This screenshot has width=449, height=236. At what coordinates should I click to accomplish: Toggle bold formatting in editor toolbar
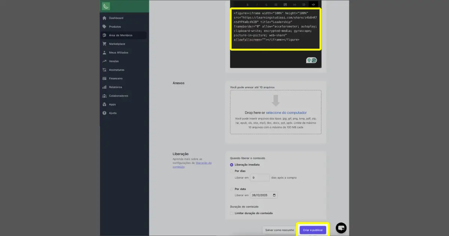(x=247, y=4)
